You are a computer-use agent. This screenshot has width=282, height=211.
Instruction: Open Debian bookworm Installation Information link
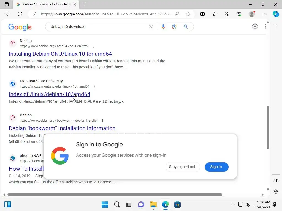coord(62,128)
